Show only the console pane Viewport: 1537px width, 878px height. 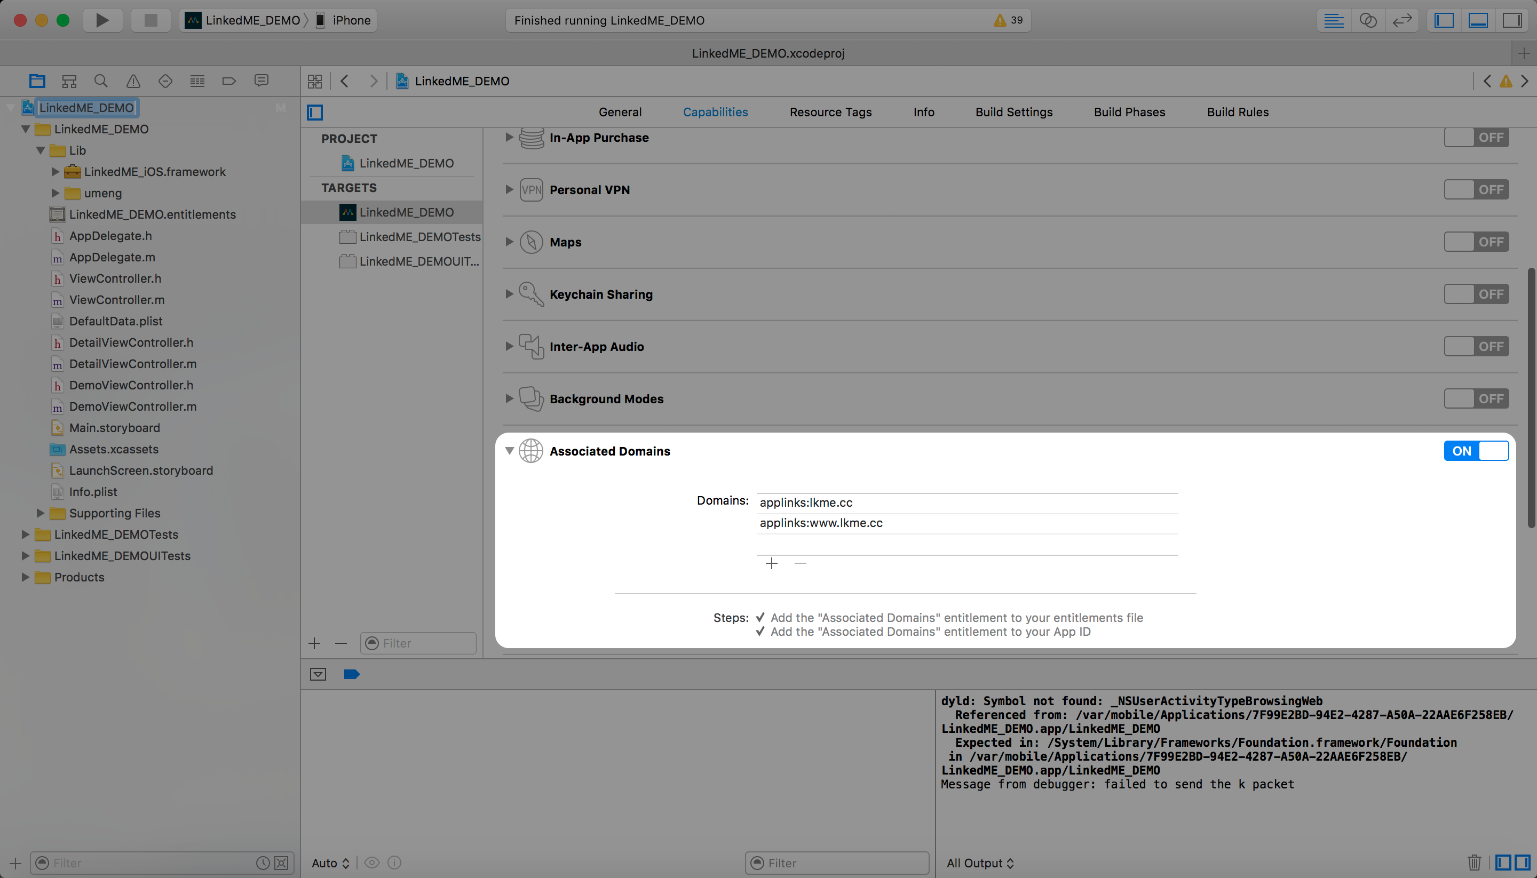coord(1523,863)
